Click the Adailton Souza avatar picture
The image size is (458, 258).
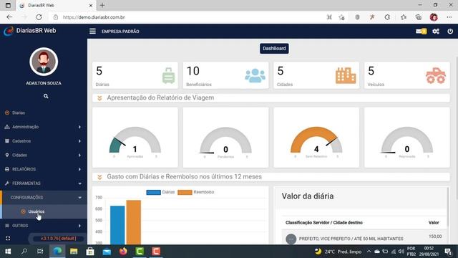pos(44,62)
